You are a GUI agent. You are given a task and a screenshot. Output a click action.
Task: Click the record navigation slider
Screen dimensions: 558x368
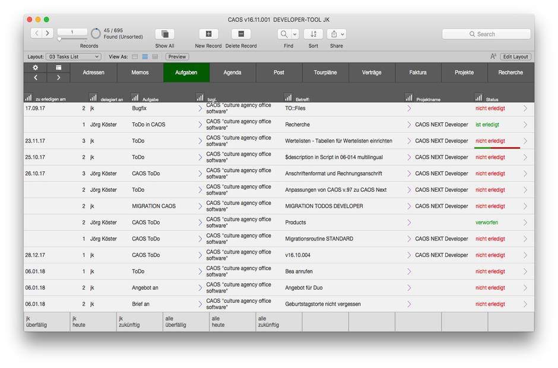point(72,39)
